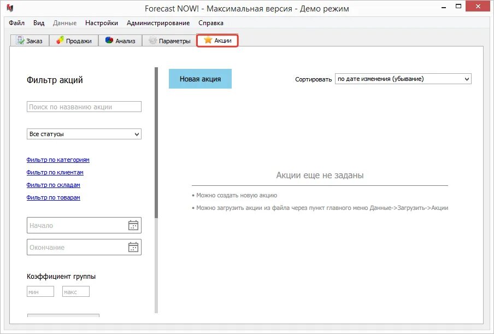This screenshot has width=494, height=334.
Task: Click the мин coefficient input field
Action: (x=40, y=291)
